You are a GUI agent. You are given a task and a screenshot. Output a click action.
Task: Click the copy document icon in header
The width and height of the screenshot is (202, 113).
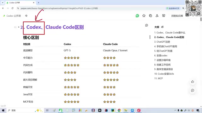coord(150,16)
